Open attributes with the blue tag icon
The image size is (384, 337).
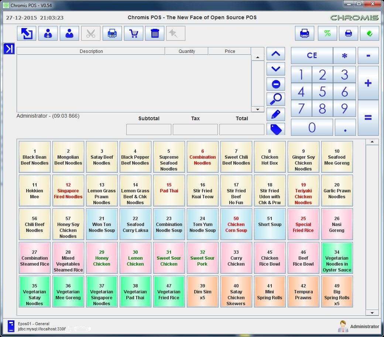pyautogui.click(x=276, y=129)
